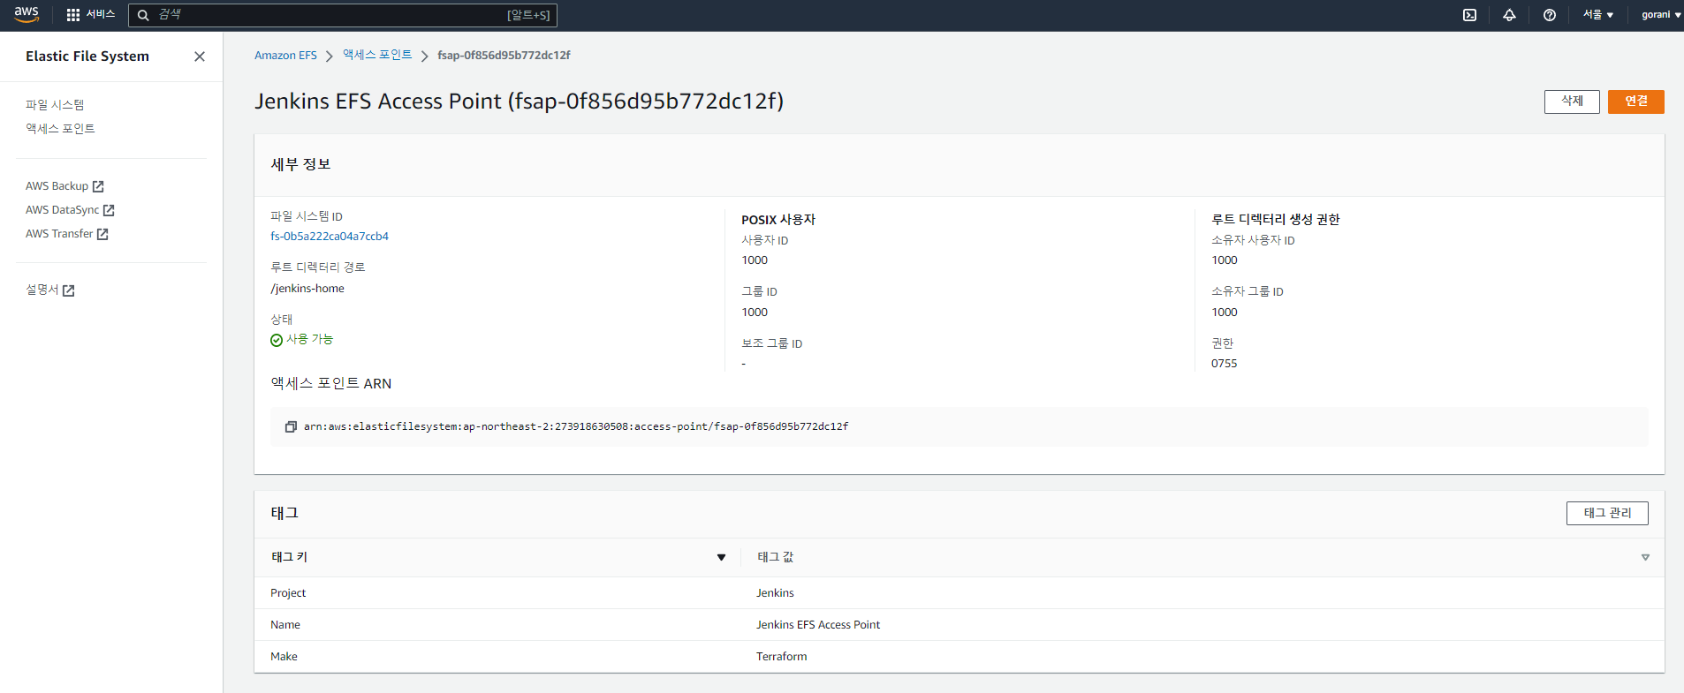Select the 0755 permission value
The image size is (1684, 693).
click(x=1225, y=364)
